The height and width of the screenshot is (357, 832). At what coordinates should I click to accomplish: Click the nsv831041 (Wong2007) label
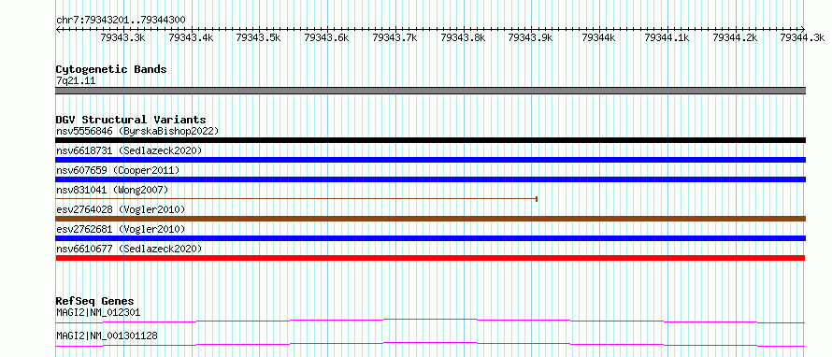[112, 190]
